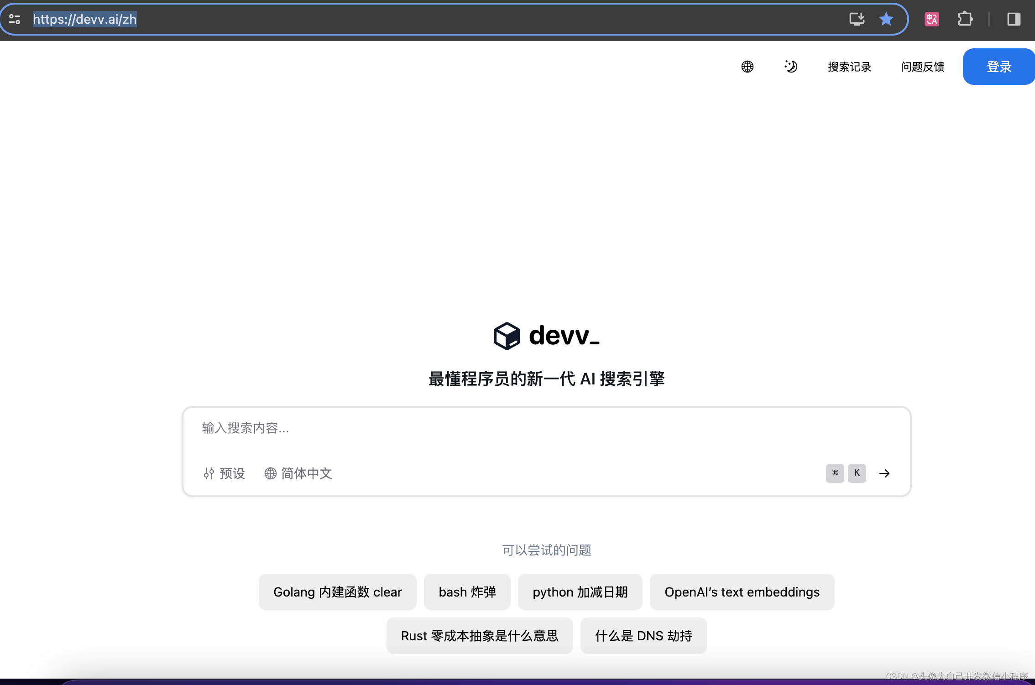Submit search with the arrow icon
Image resolution: width=1035 pixels, height=685 pixels.
[884, 473]
